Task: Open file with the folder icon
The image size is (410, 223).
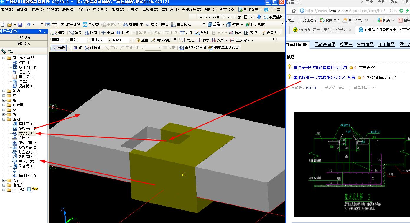Action: point(10,25)
